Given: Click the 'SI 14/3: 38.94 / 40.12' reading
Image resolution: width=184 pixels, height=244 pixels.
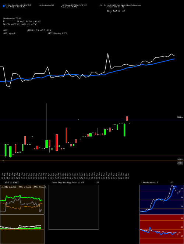Looking at the screenshot, I should pos(29,21).
